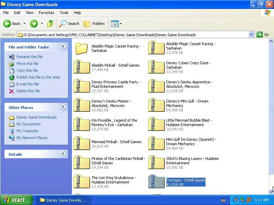Select the Stitch's Blazing Lasers zip icon
This screenshot has width=274, height=205.
tap(156, 163)
